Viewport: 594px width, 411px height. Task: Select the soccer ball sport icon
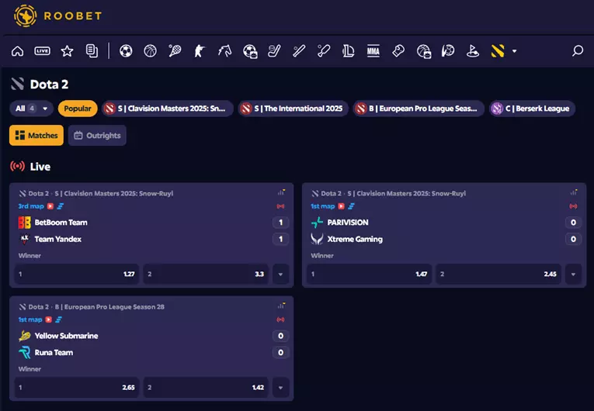pyautogui.click(x=126, y=50)
